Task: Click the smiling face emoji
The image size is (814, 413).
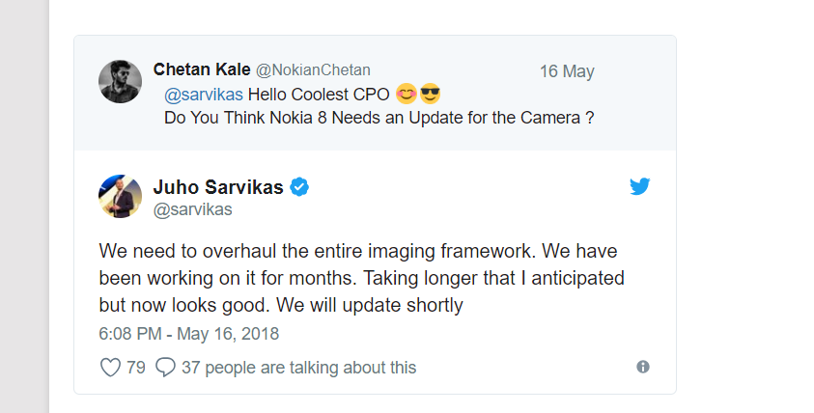Action: [406, 95]
